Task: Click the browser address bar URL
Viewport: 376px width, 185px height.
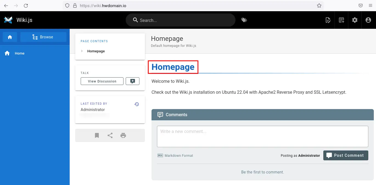Action: click(x=103, y=5)
